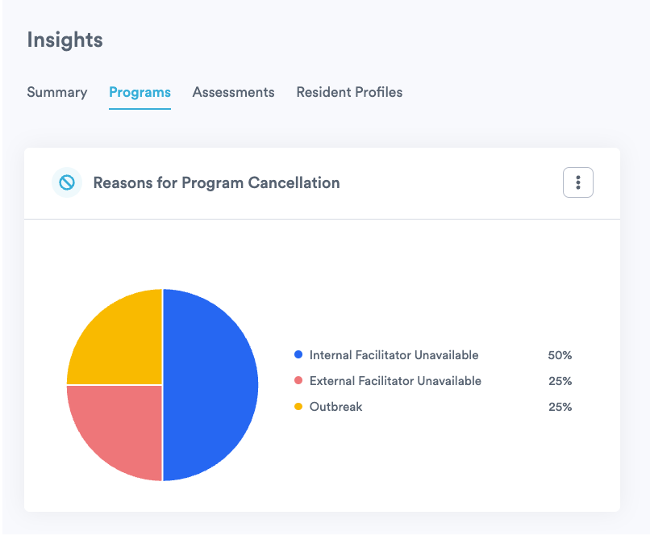Select the Programs tab
The width and height of the screenshot is (650, 536).
pyautogui.click(x=140, y=92)
